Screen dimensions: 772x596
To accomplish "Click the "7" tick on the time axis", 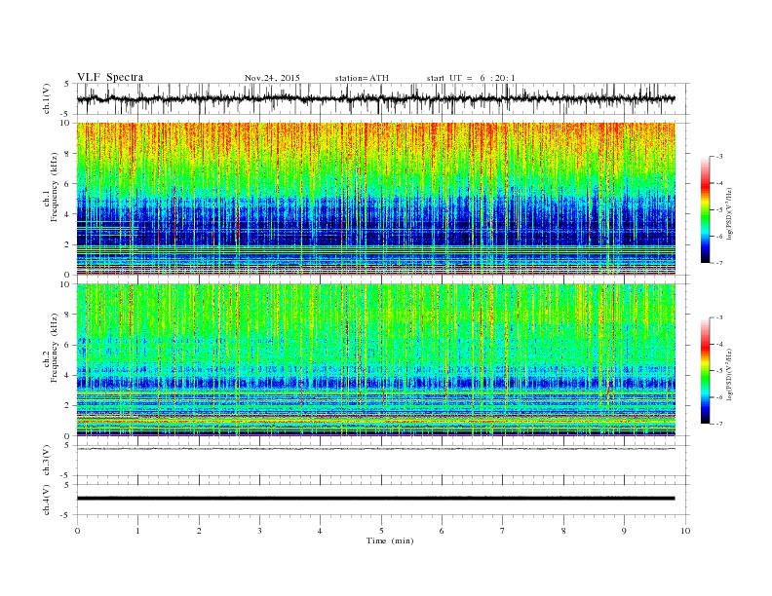I will pos(503,531).
